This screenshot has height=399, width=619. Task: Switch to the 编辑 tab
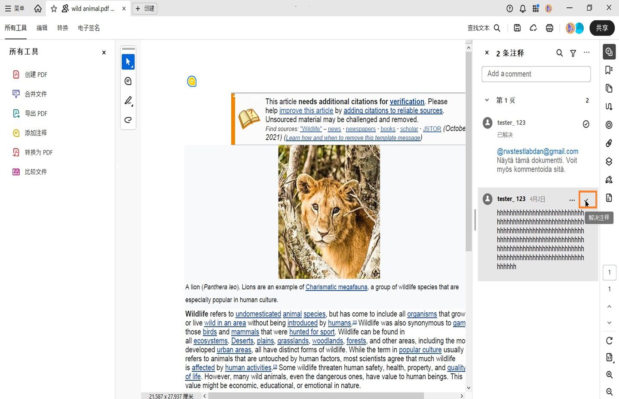(x=42, y=28)
